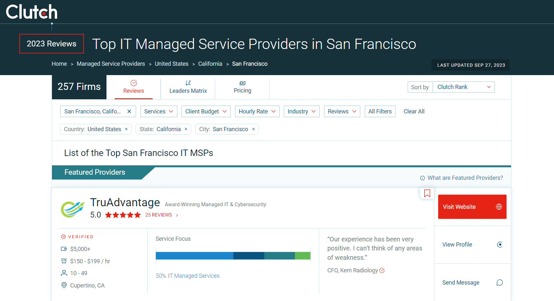The height and width of the screenshot is (301, 554).
Task: Click the Reviews tab checkmark icon
Action: click(x=134, y=83)
